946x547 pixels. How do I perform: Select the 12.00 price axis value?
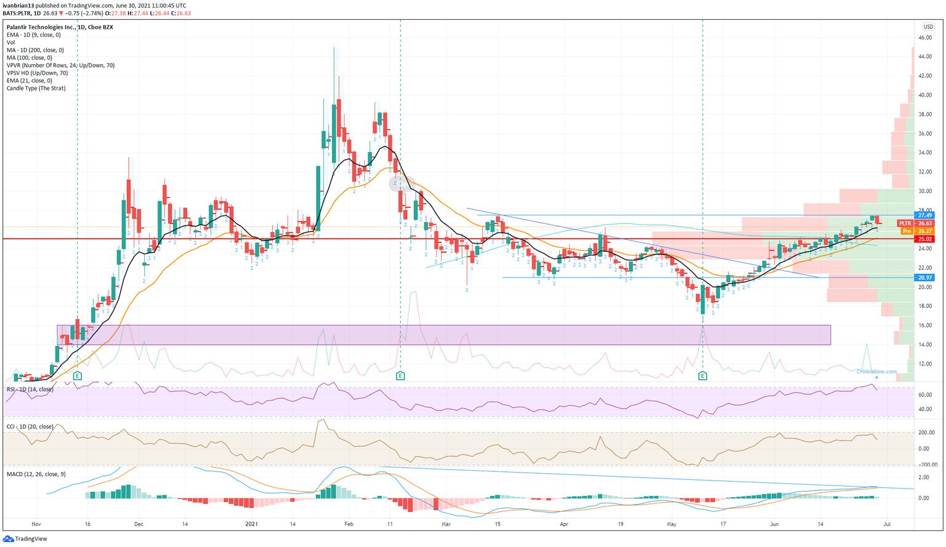(925, 364)
